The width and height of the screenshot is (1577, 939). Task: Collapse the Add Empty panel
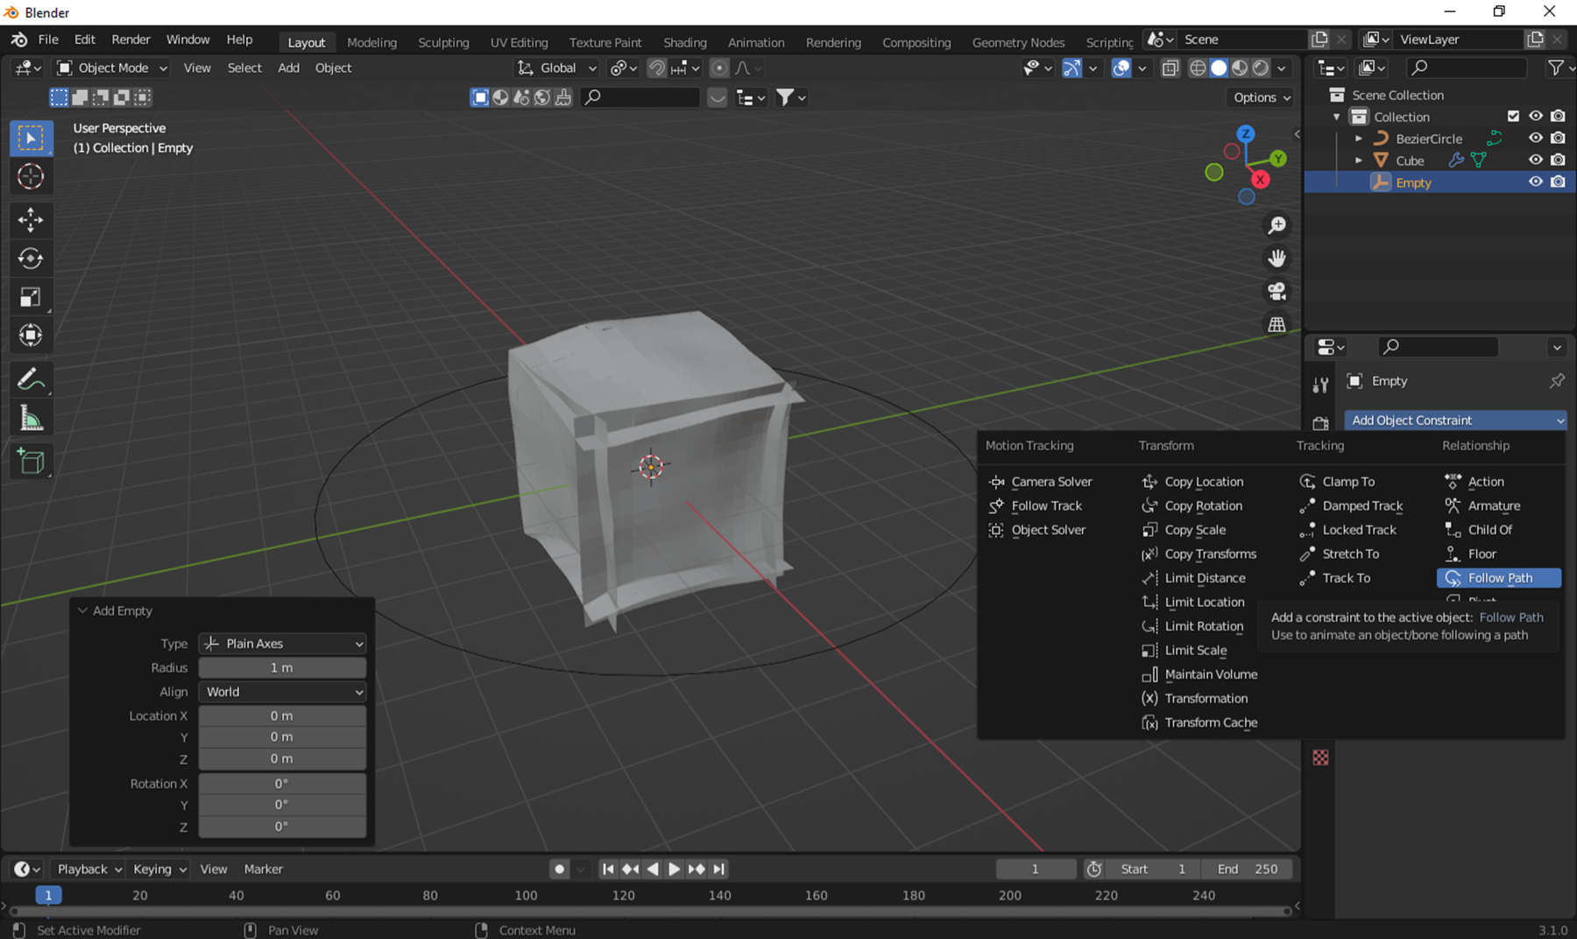pyautogui.click(x=82, y=611)
